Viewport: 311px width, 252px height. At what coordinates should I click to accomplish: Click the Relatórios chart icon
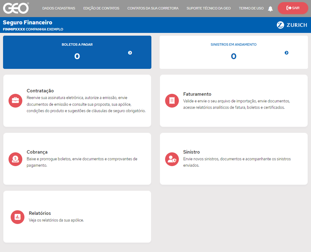click(x=17, y=217)
